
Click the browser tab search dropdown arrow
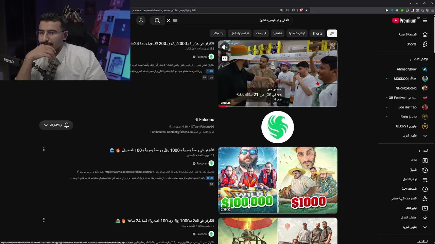tap(410, 3)
